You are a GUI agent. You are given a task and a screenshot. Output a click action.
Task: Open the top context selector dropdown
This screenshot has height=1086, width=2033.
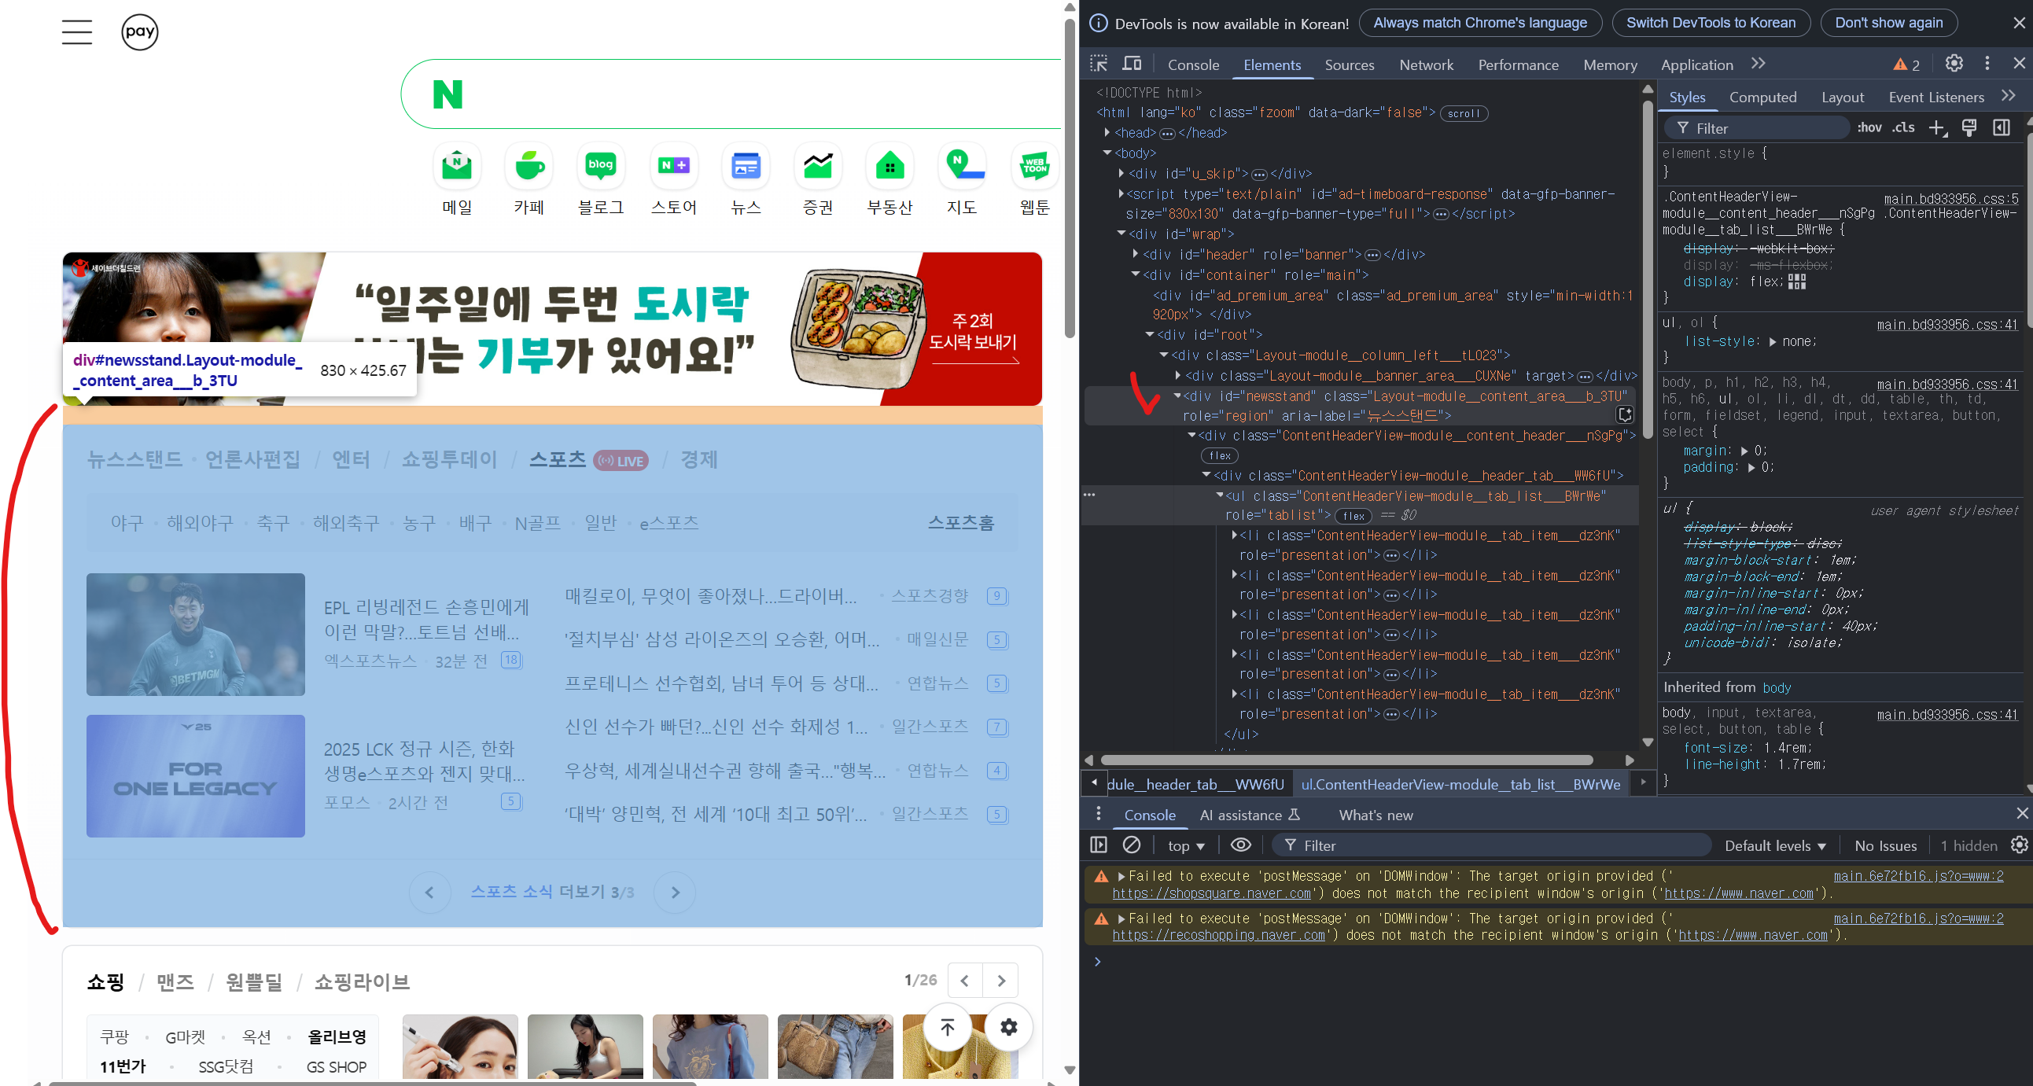click(x=1186, y=846)
